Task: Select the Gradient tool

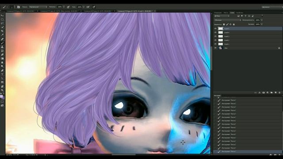Action: 2,58
